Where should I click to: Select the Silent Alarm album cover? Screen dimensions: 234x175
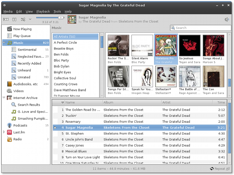(x=142, y=46)
